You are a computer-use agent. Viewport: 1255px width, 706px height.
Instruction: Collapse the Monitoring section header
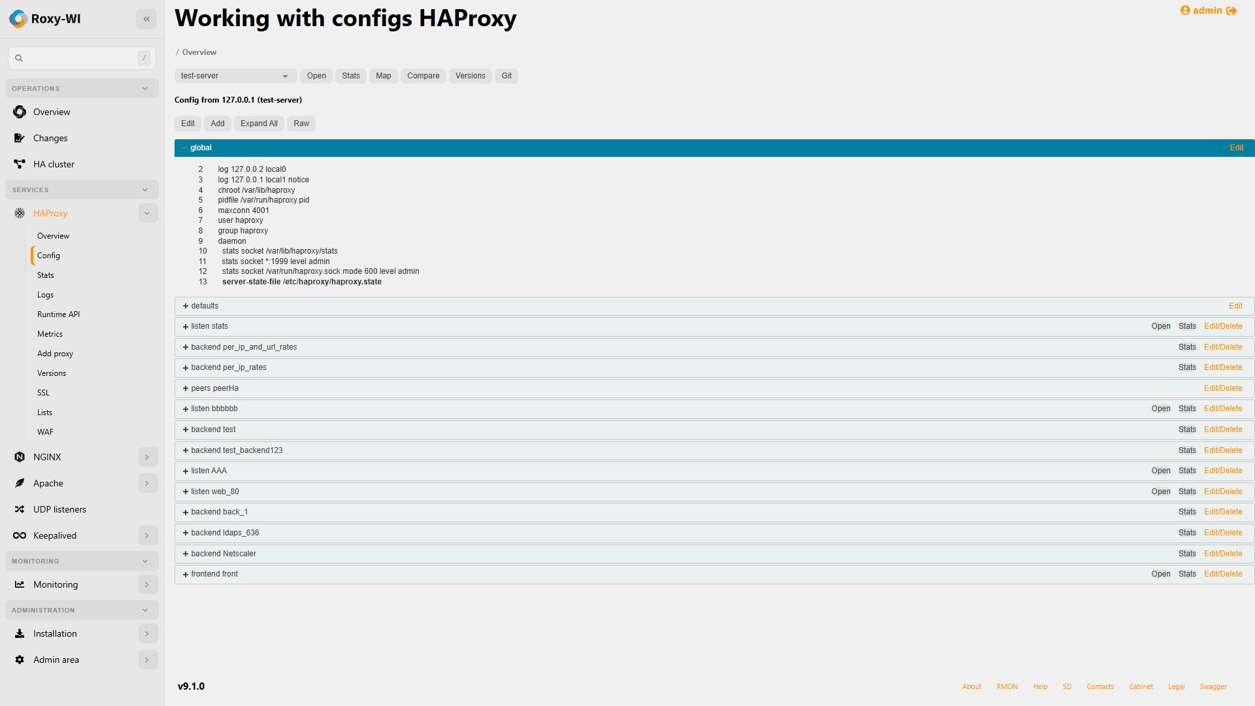[82, 561]
